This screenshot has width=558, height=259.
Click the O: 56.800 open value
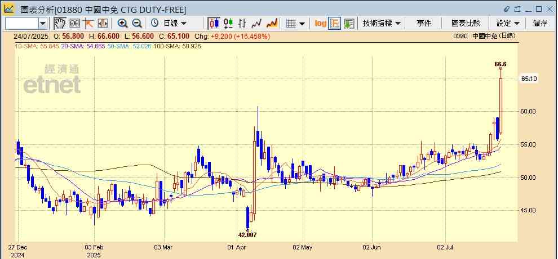(x=69, y=36)
